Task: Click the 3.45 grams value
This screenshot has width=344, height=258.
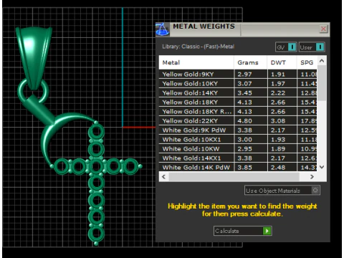Action: click(244, 93)
